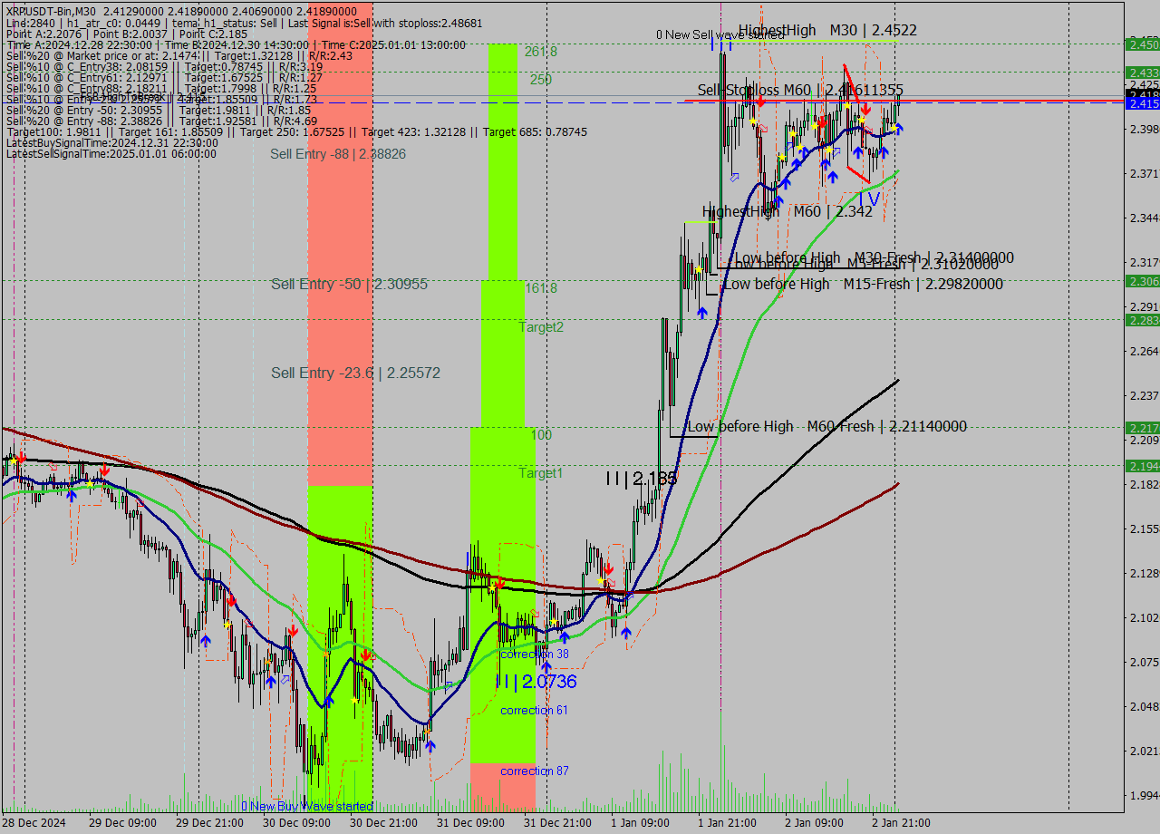The height and width of the screenshot is (834, 1160).
Task: Click the 250 Fibonacci level label
Action: pos(541,80)
